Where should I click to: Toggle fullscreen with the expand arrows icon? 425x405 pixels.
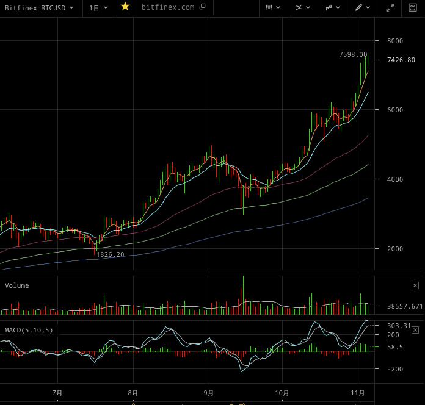[390, 8]
